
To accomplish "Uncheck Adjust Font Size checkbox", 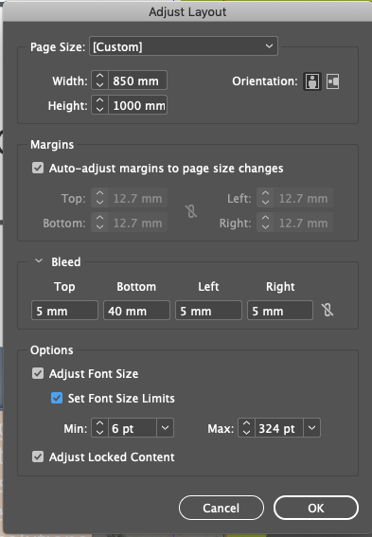I will (x=38, y=373).
